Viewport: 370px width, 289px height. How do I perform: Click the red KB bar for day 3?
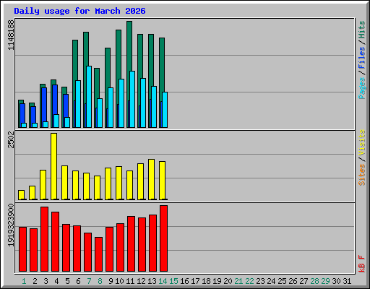click(45, 239)
